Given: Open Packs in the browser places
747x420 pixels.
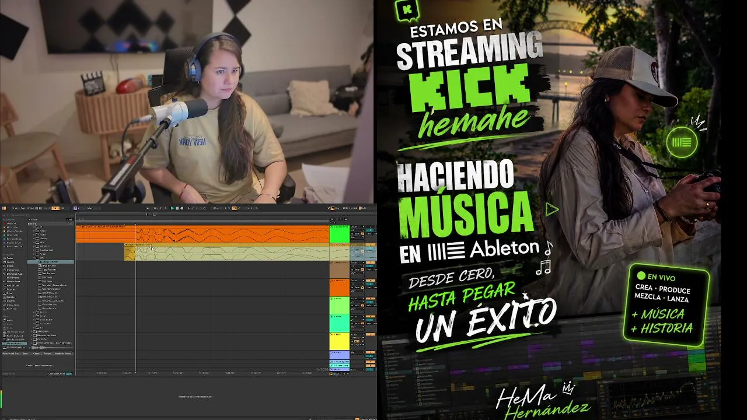Looking at the screenshot, I should 9,320.
